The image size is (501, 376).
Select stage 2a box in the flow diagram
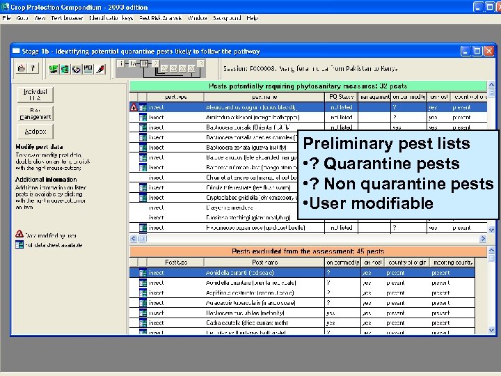[x=164, y=69]
